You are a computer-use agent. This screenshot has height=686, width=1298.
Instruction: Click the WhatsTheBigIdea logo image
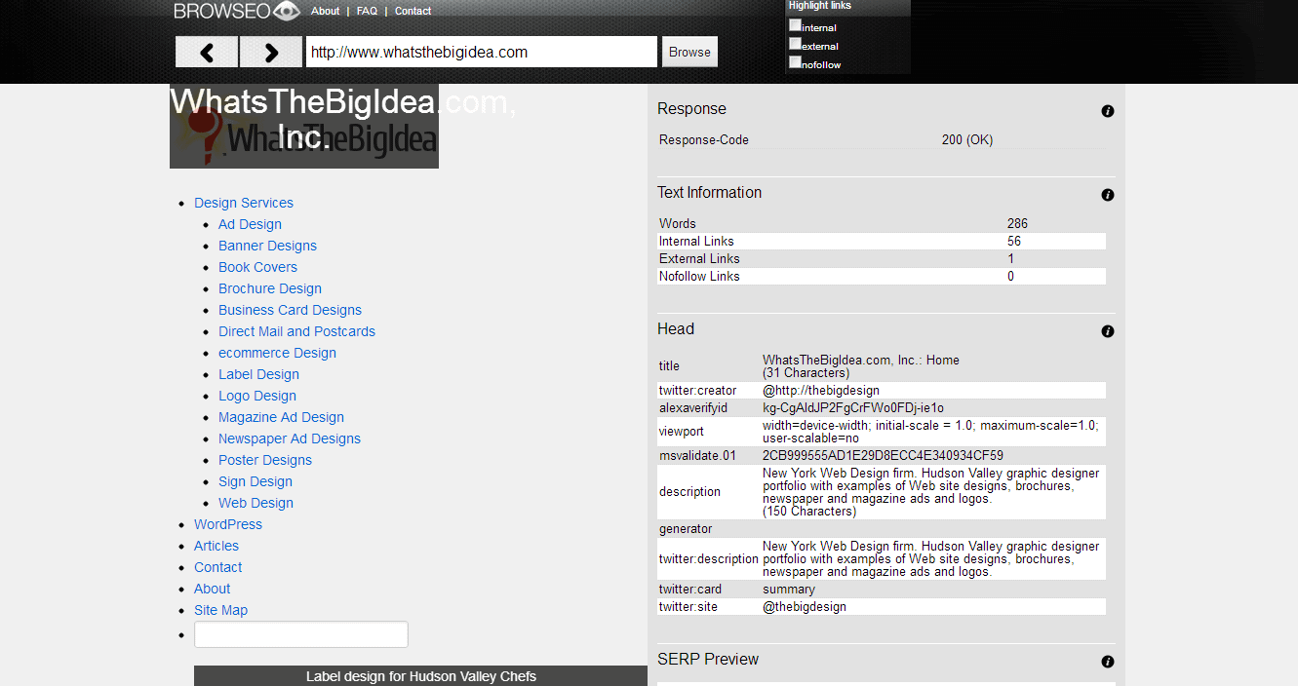click(304, 127)
